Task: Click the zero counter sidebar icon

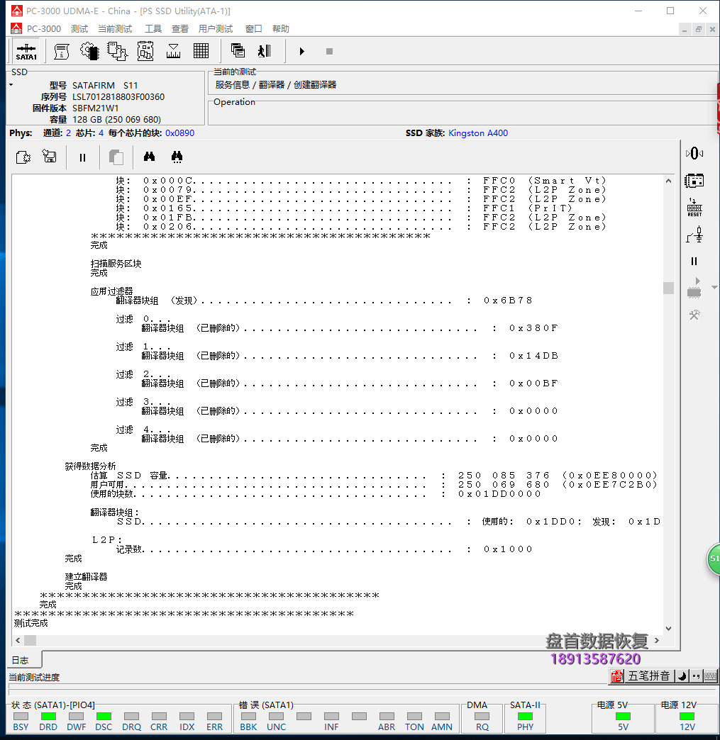Action: point(694,153)
